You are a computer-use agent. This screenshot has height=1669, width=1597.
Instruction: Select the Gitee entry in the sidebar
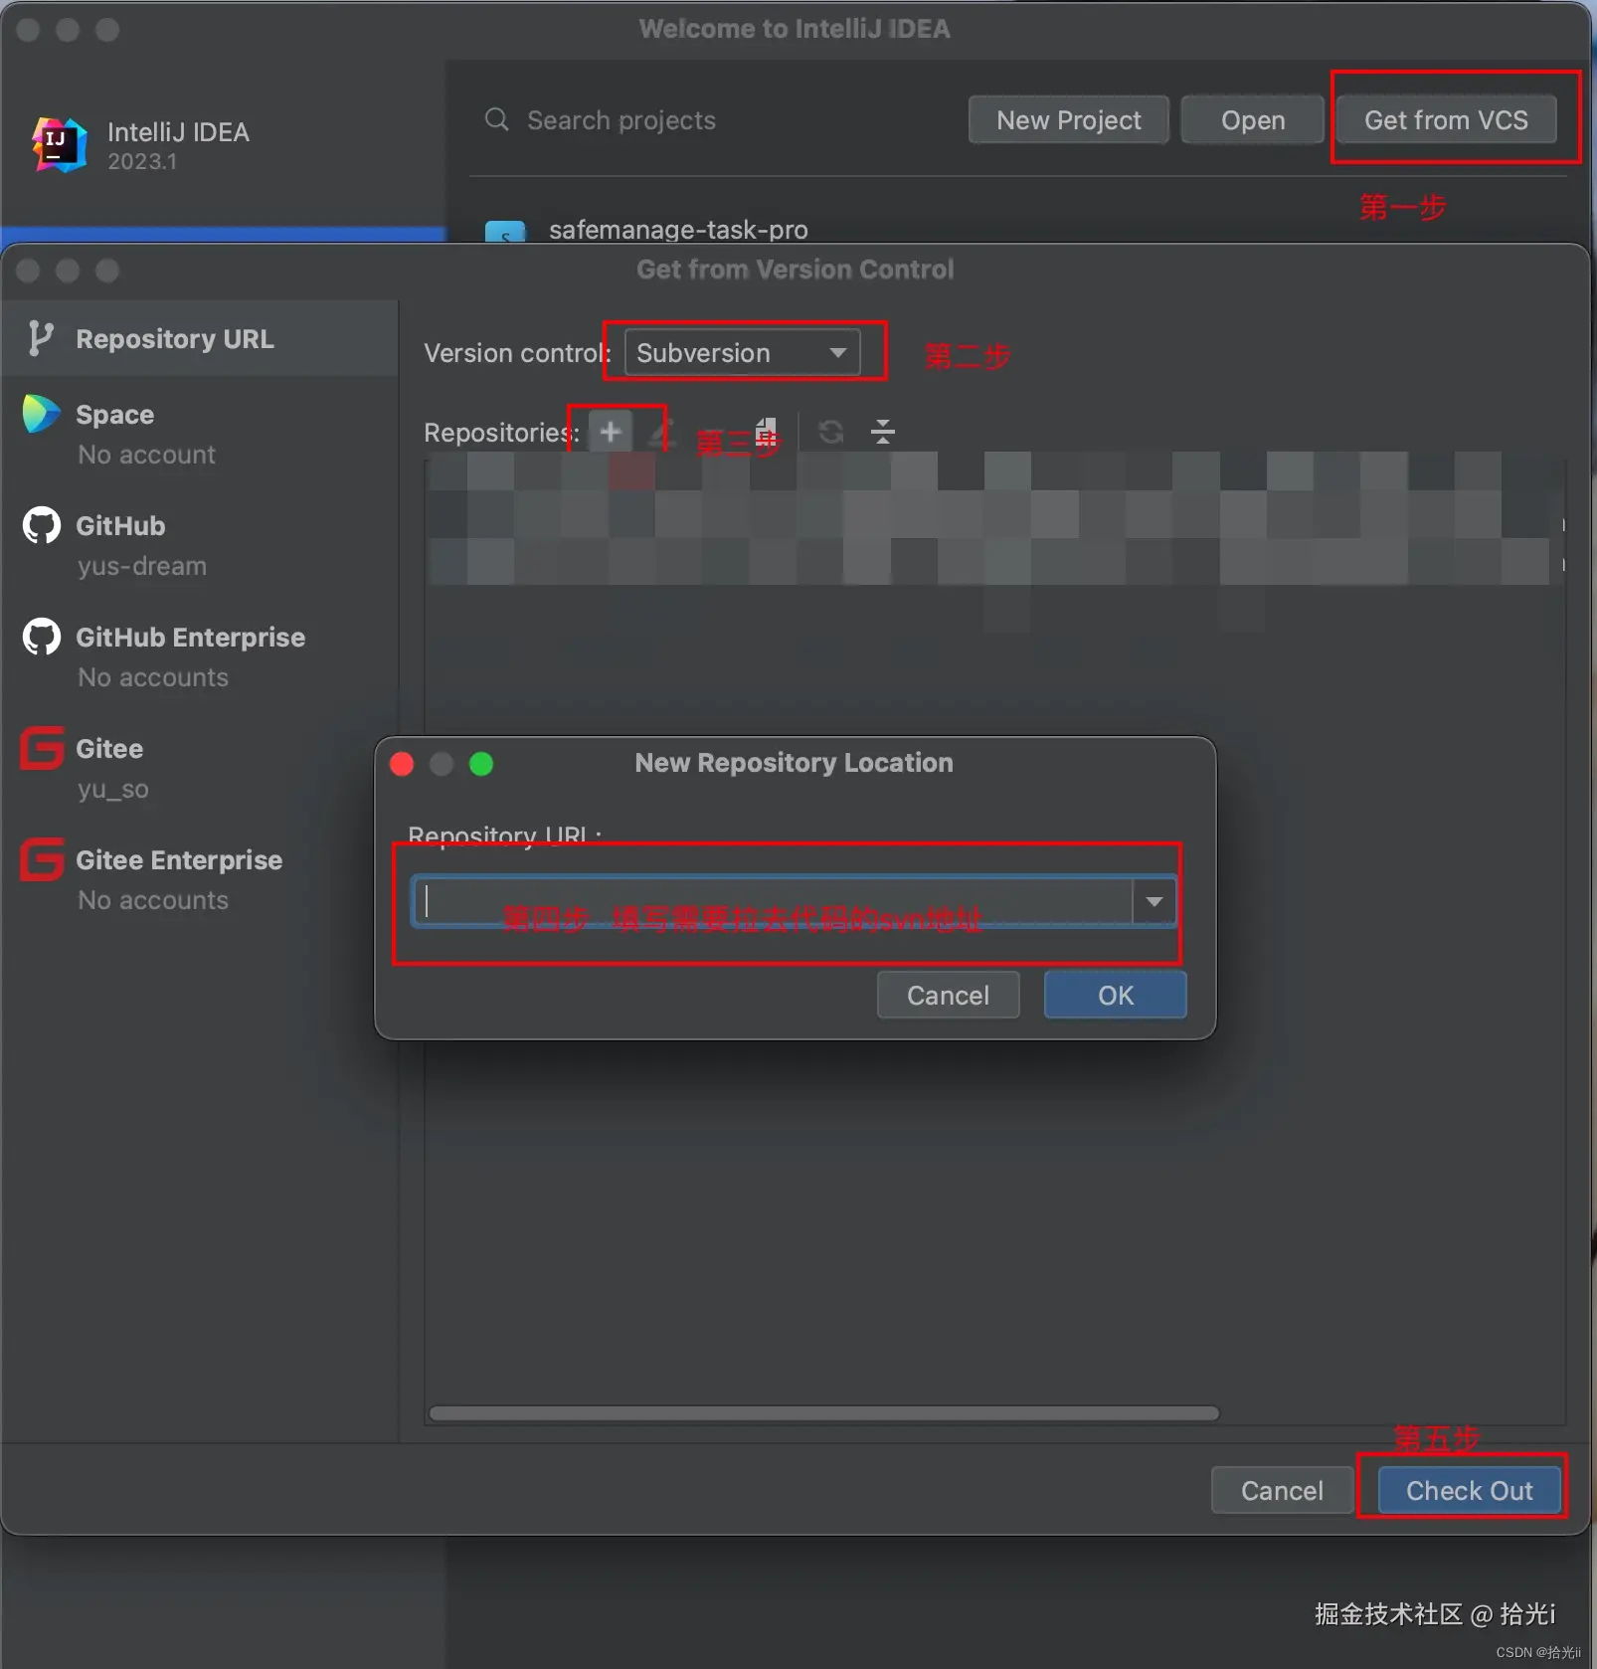(x=200, y=768)
